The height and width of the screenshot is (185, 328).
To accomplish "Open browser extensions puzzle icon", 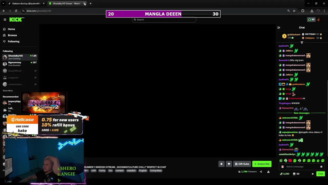I will (303, 11).
